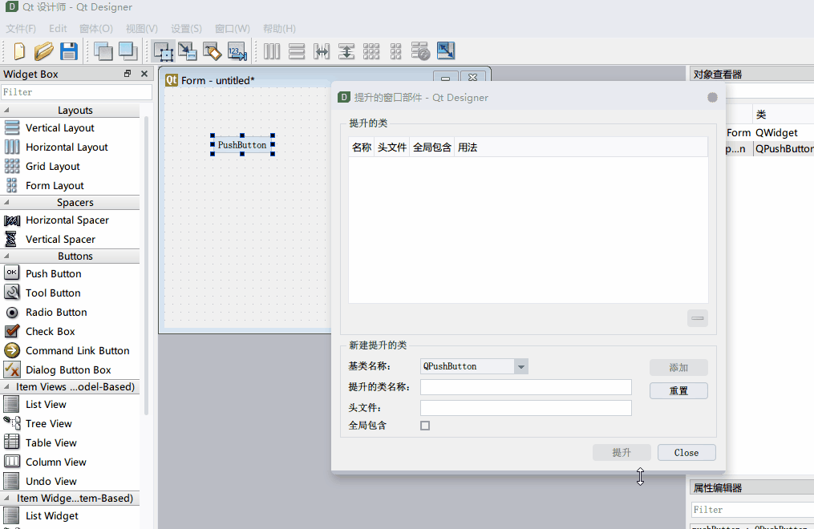
Task: Toggle the 全局包含 checkbox
Action: pos(425,426)
